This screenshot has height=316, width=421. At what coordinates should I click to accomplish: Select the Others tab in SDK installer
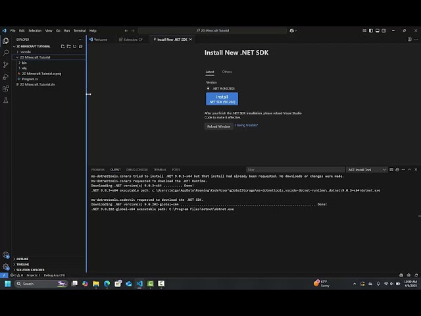[x=227, y=72]
